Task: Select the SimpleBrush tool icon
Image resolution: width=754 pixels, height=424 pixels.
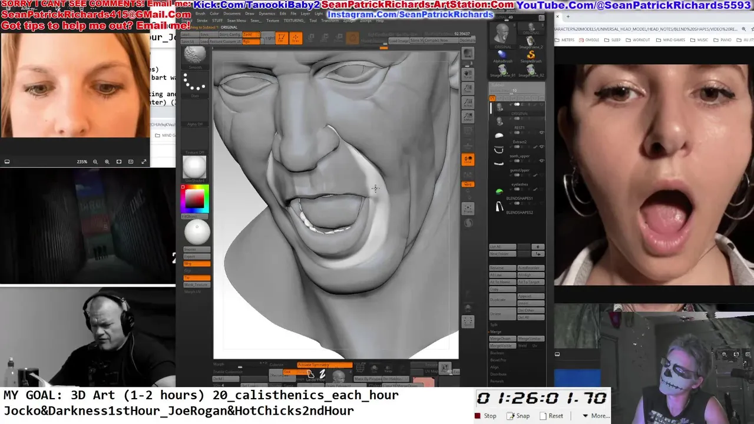Action: pos(531,56)
